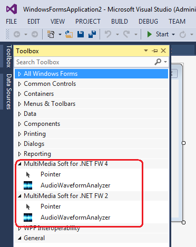This screenshot has height=247, width=196.
Task: Click the Search Toolbox field
Action: pos(84,62)
